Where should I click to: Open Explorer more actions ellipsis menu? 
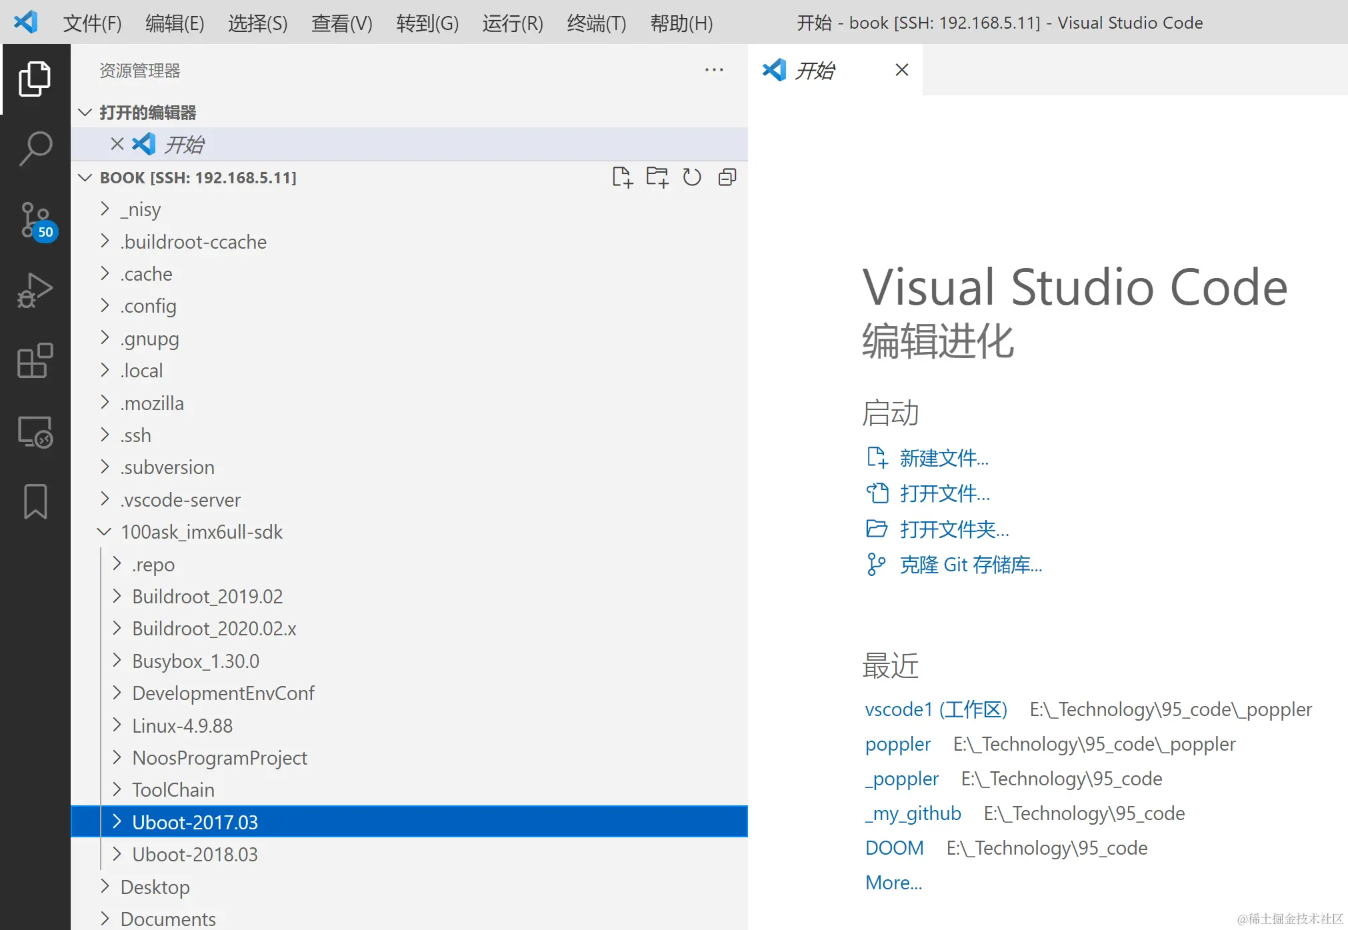(x=714, y=70)
